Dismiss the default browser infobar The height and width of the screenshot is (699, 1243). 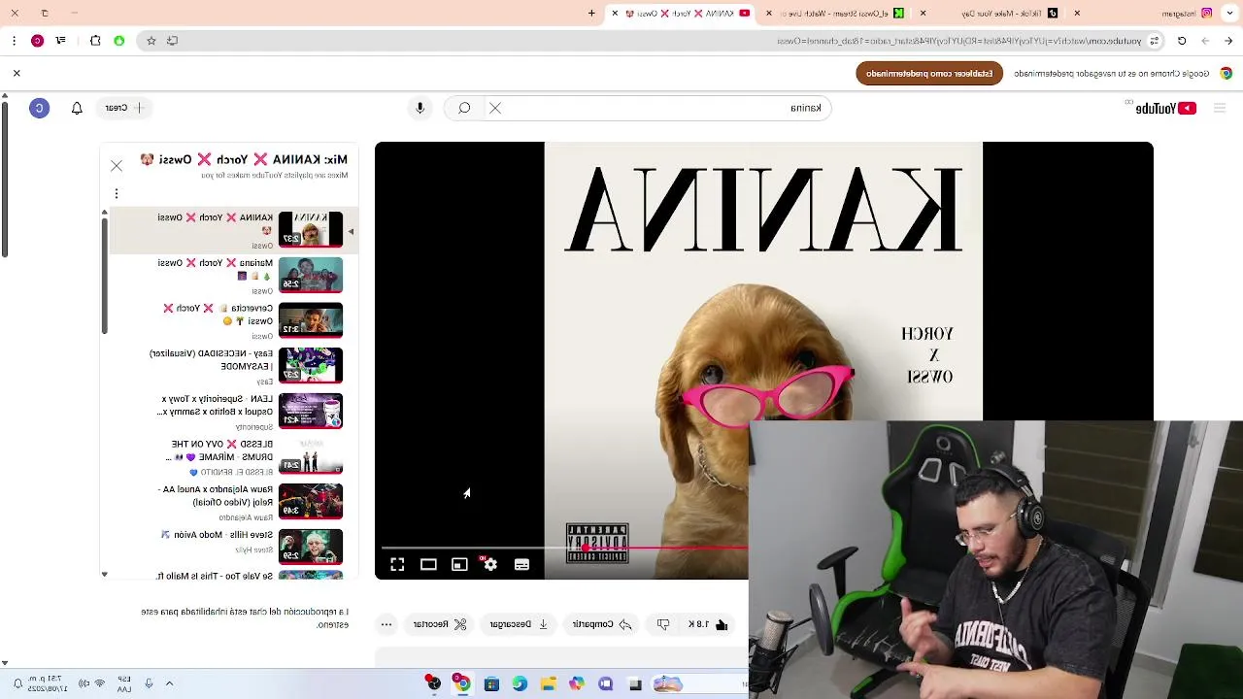click(17, 74)
